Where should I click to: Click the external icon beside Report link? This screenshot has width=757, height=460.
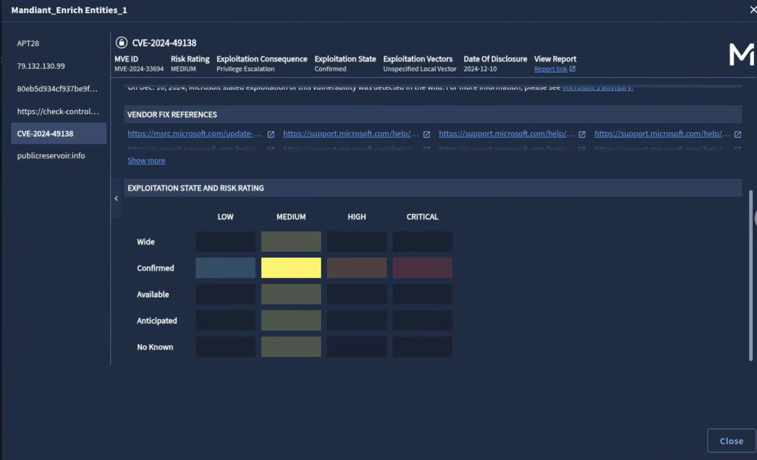pos(572,69)
